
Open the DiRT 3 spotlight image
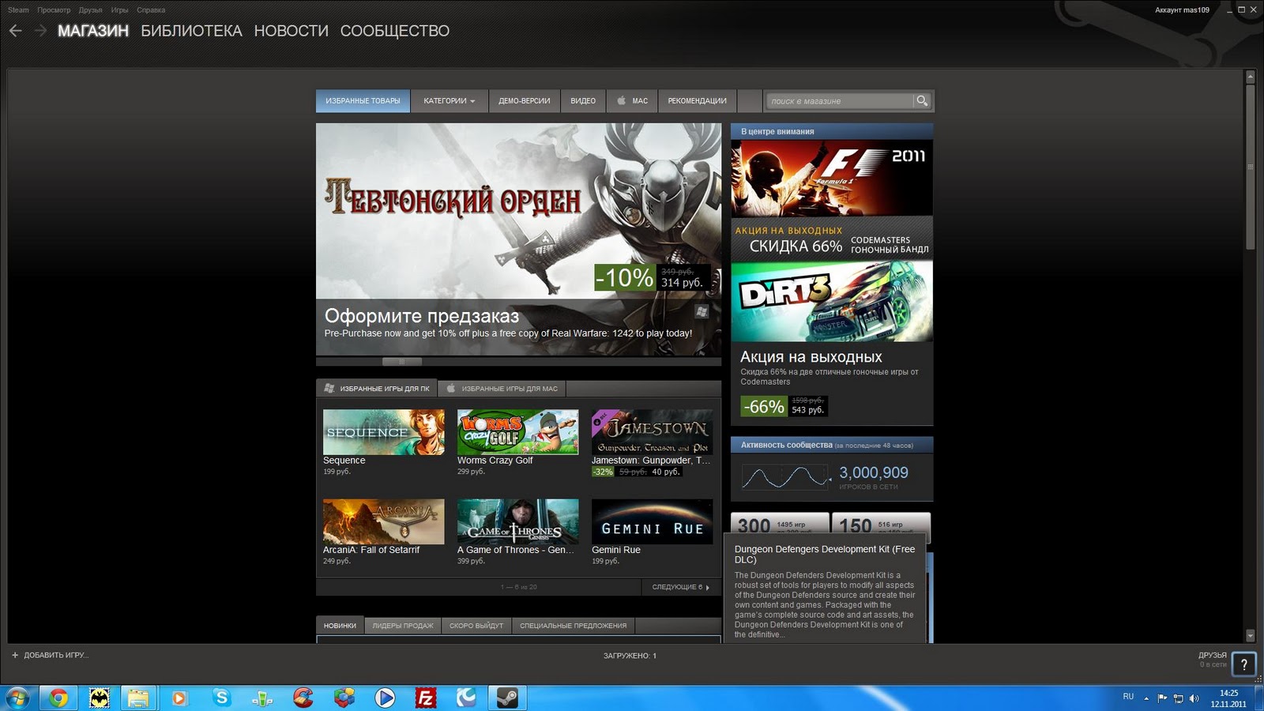pyautogui.click(x=832, y=302)
